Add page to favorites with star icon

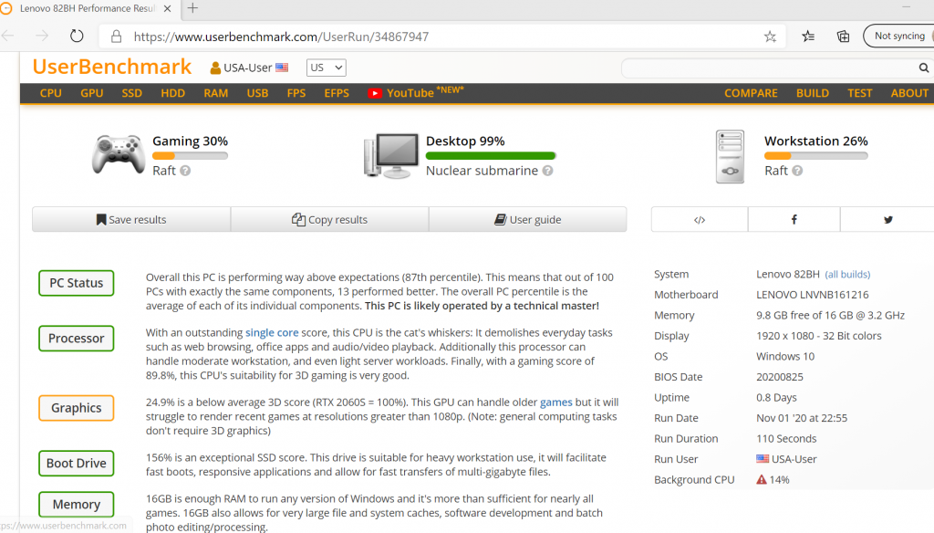click(770, 37)
